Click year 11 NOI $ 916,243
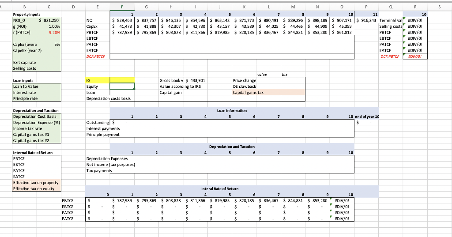The width and height of the screenshot is (452, 237). tap(366, 20)
